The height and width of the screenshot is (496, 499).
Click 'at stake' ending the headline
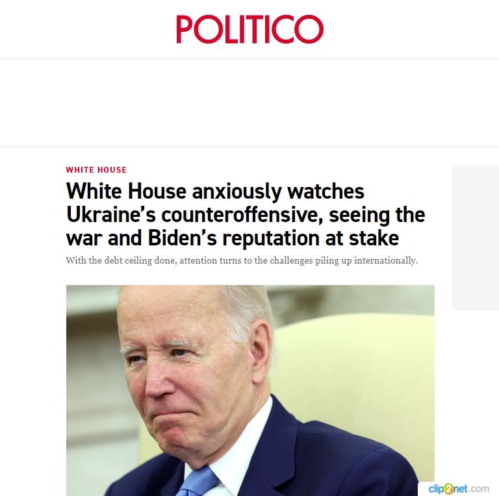362,238
